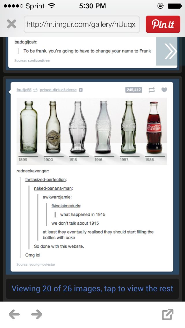Close the browser overlay with X

pos(12,24)
